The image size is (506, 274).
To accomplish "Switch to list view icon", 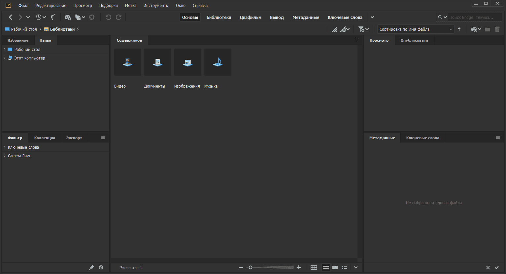I will pos(345,267).
